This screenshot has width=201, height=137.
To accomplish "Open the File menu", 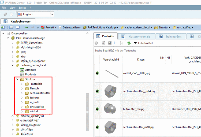I will (x=4, y=8).
